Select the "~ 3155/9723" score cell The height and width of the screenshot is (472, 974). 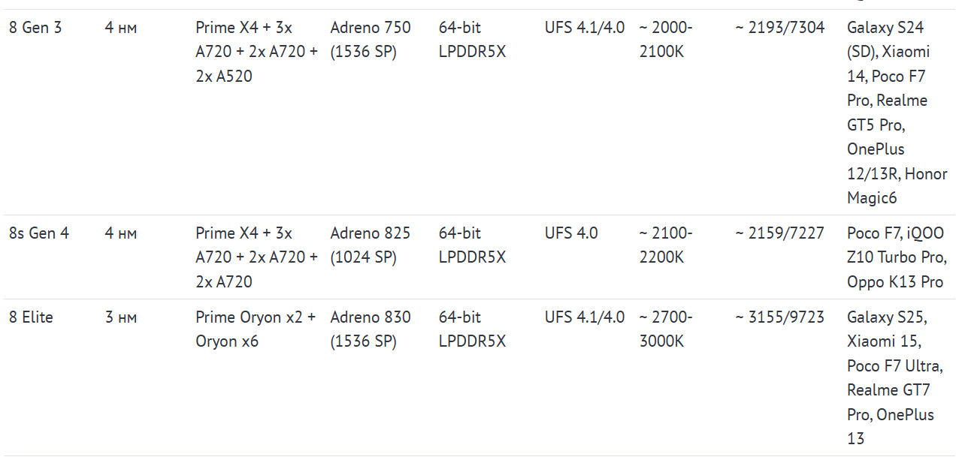779,317
